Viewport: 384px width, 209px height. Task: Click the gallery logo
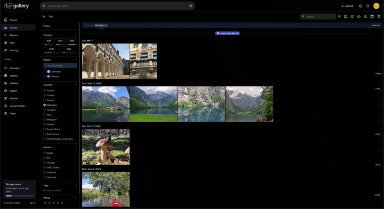coord(16,6)
